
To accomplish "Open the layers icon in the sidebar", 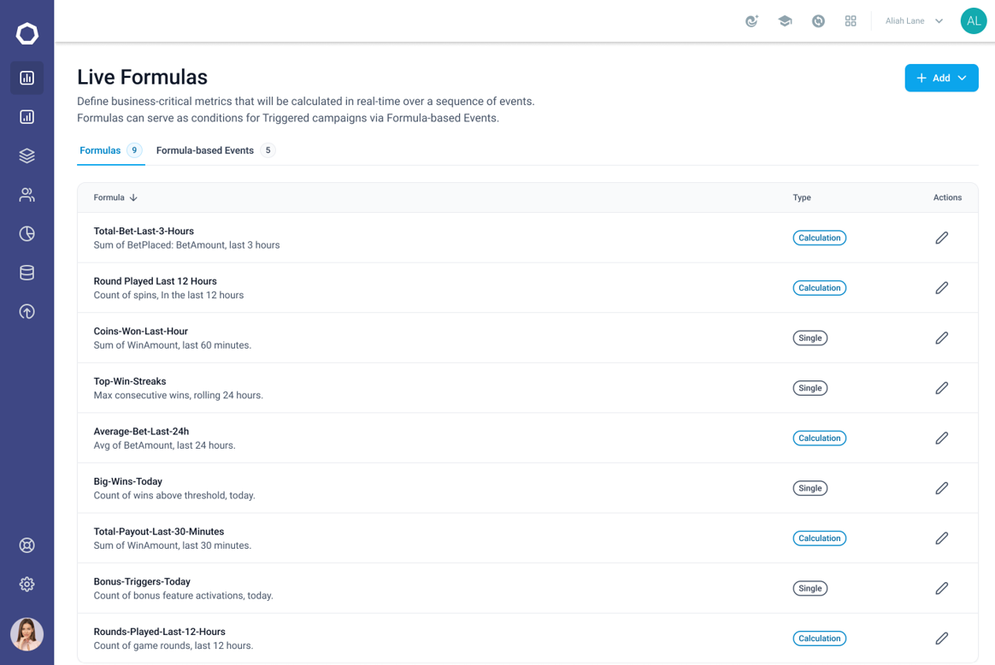I will point(26,156).
